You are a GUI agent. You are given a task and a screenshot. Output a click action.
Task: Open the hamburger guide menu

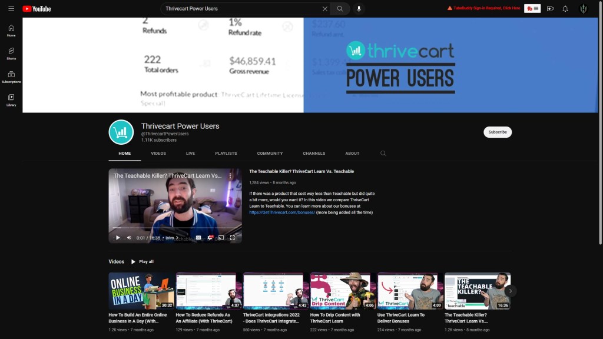pyautogui.click(x=11, y=9)
